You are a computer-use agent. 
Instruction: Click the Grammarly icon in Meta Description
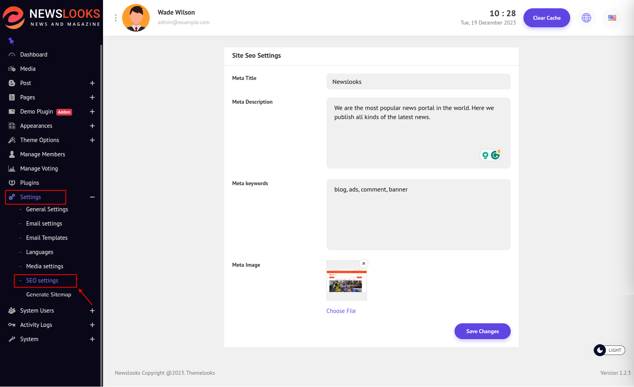click(495, 155)
